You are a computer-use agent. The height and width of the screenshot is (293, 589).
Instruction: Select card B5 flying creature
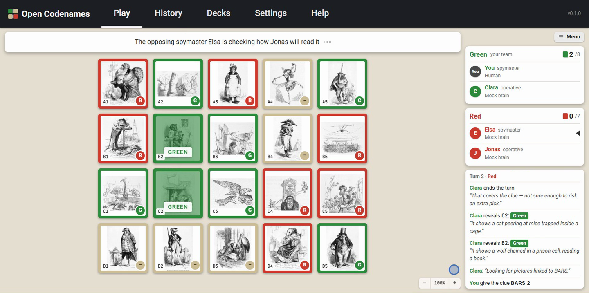(x=342, y=139)
